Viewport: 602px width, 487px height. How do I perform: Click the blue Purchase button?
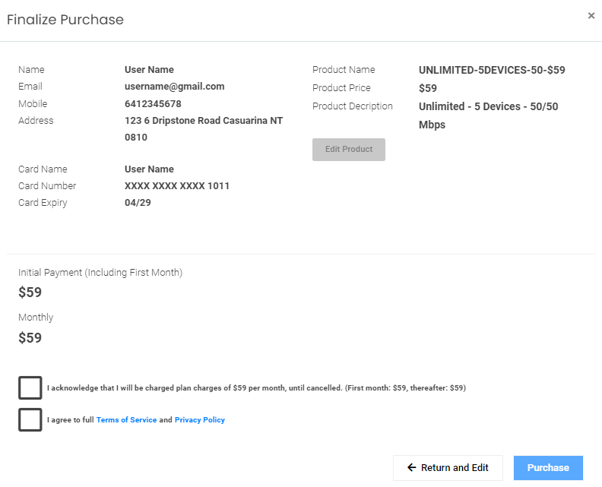[548, 468]
